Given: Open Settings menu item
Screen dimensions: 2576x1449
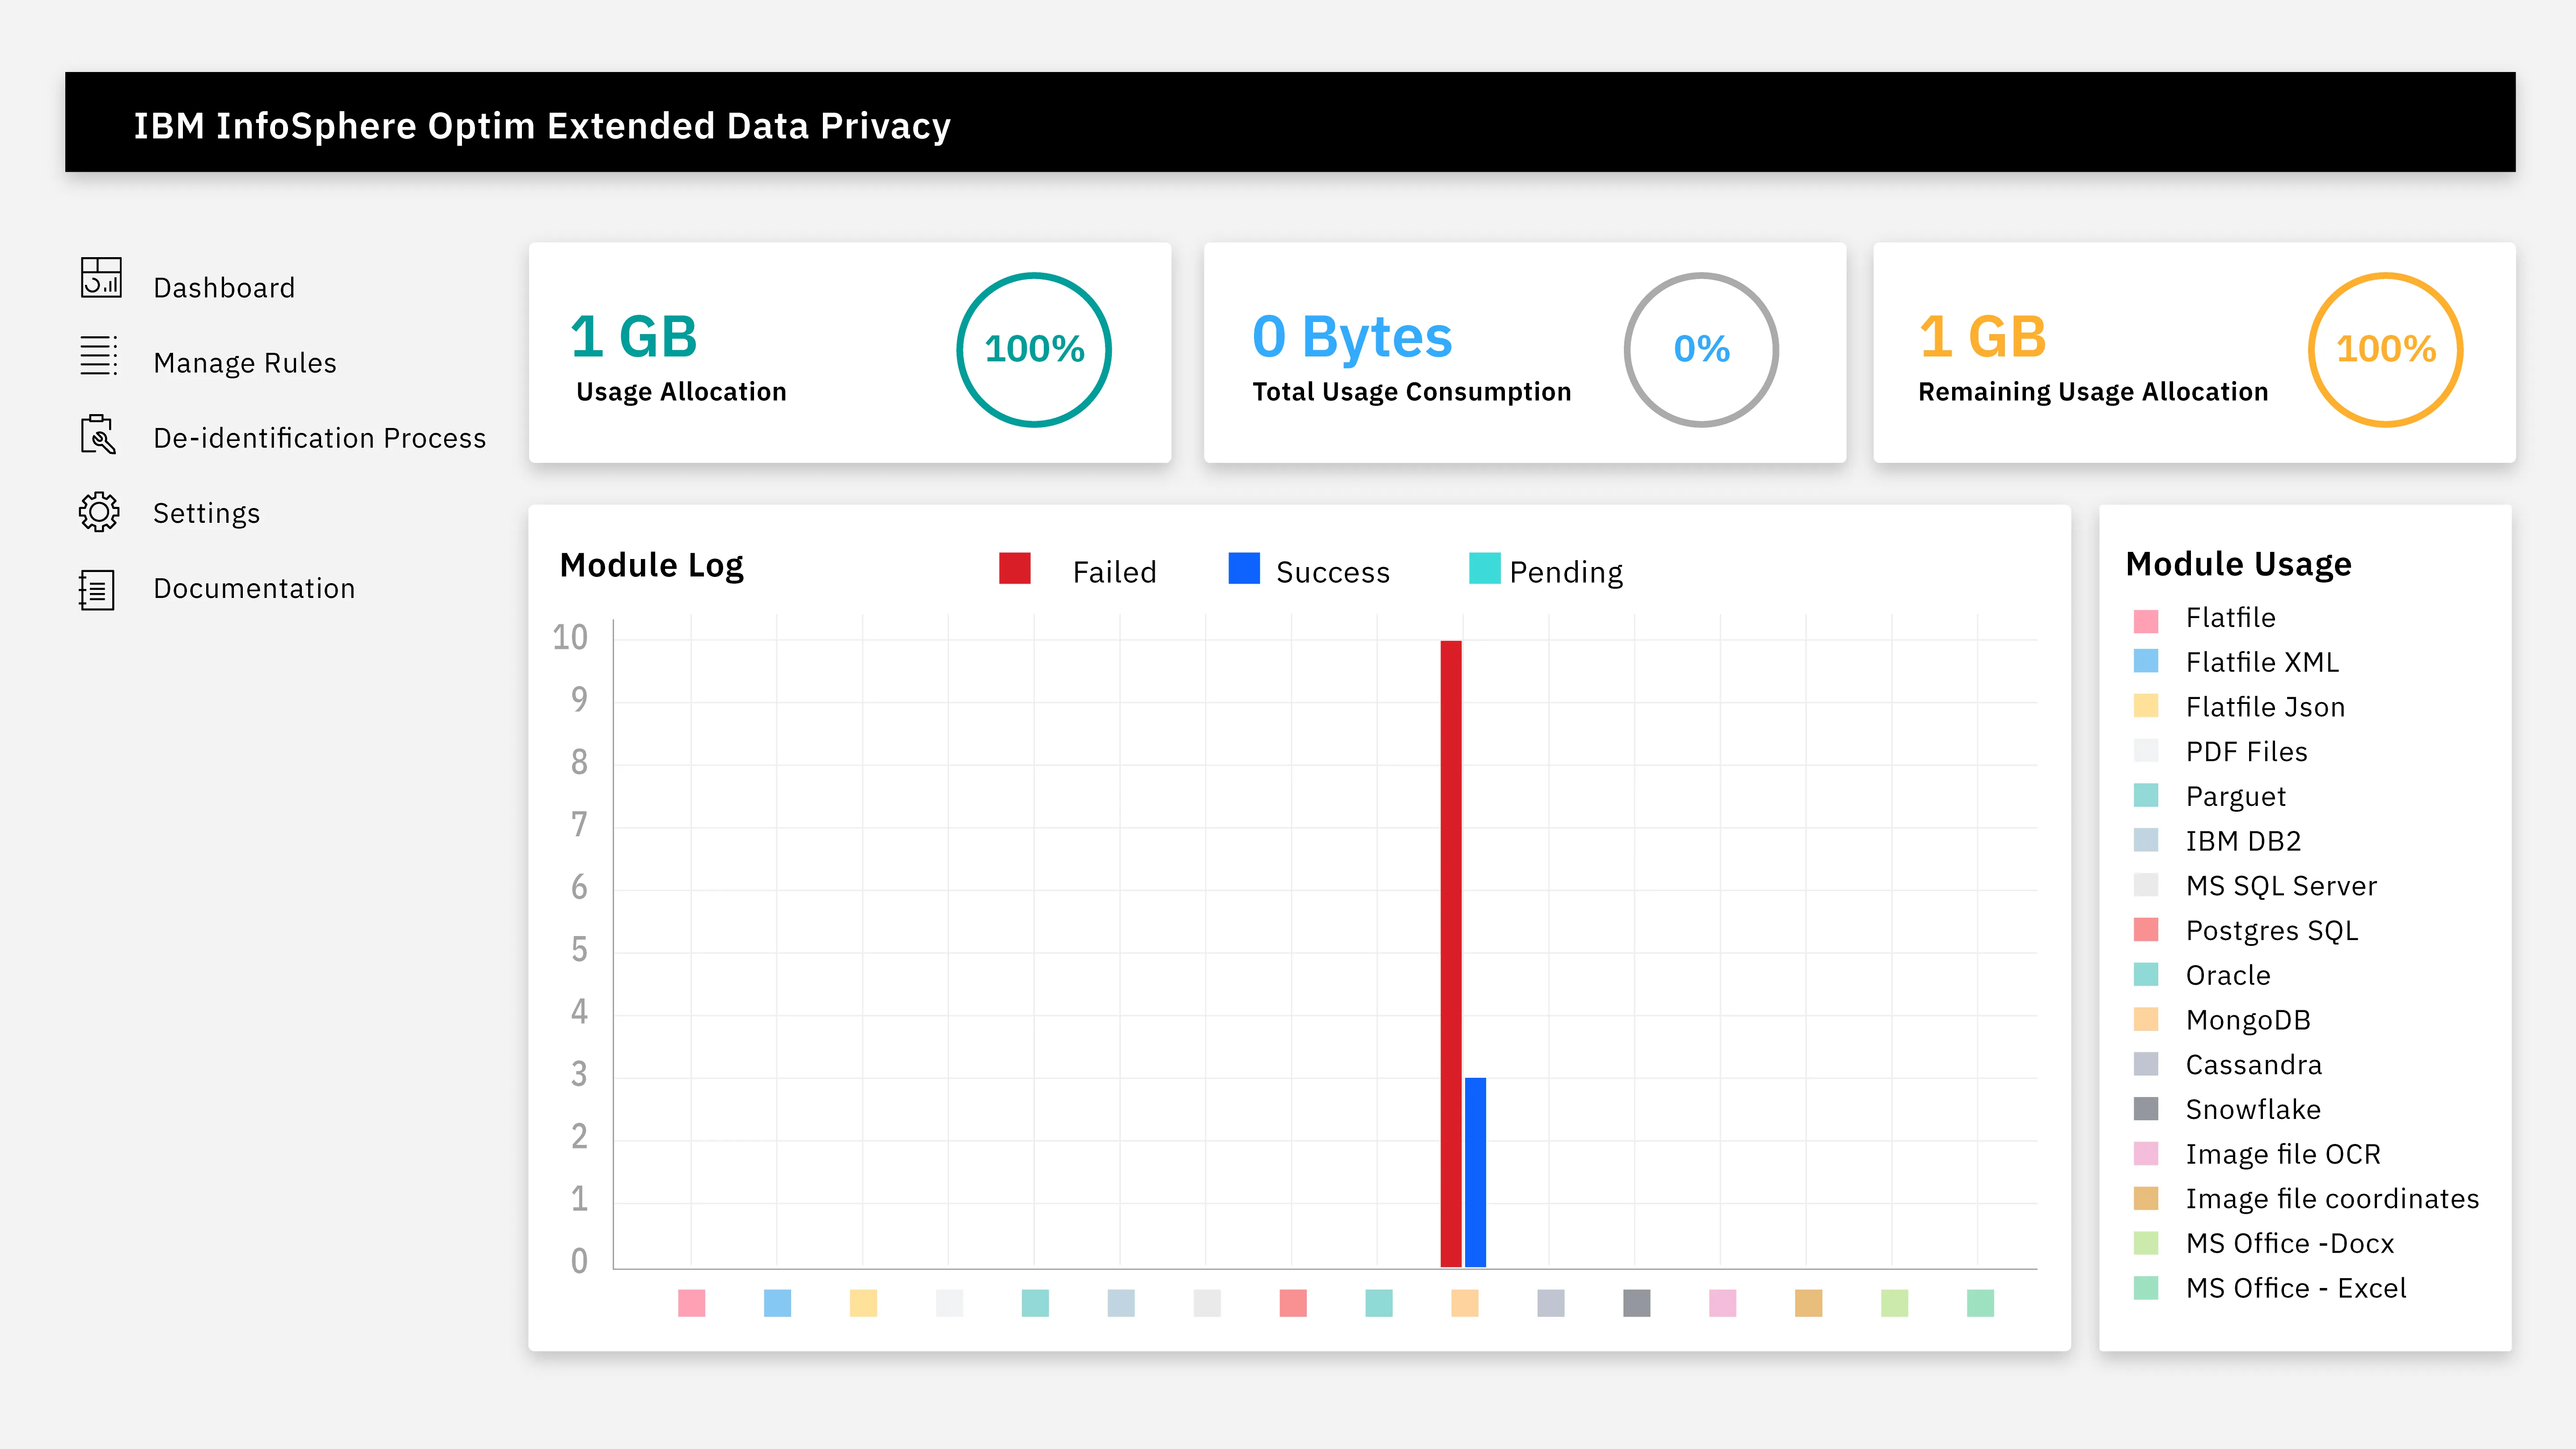Looking at the screenshot, I should (206, 513).
